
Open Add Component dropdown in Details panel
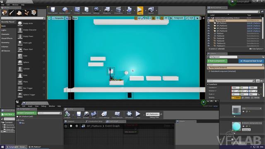[x=217, y=61]
